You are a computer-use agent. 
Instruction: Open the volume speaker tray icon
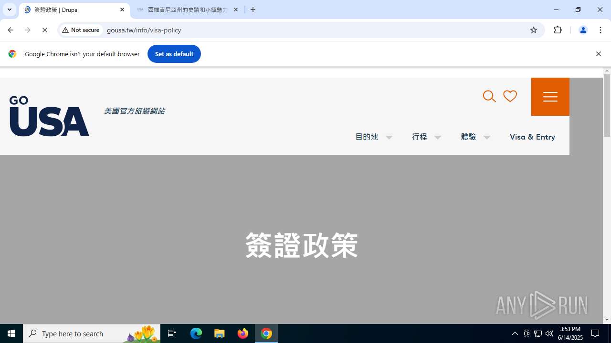pos(549,333)
